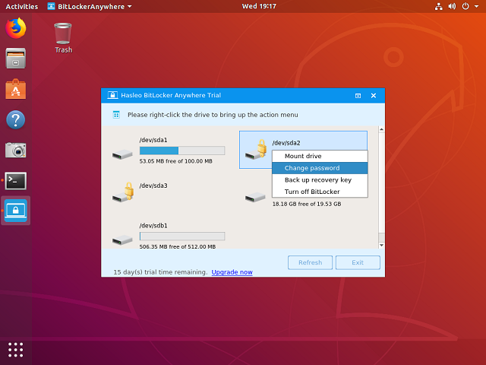Click the drive list scrollbar up arrow
The image size is (486, 365).
(381, 129)
